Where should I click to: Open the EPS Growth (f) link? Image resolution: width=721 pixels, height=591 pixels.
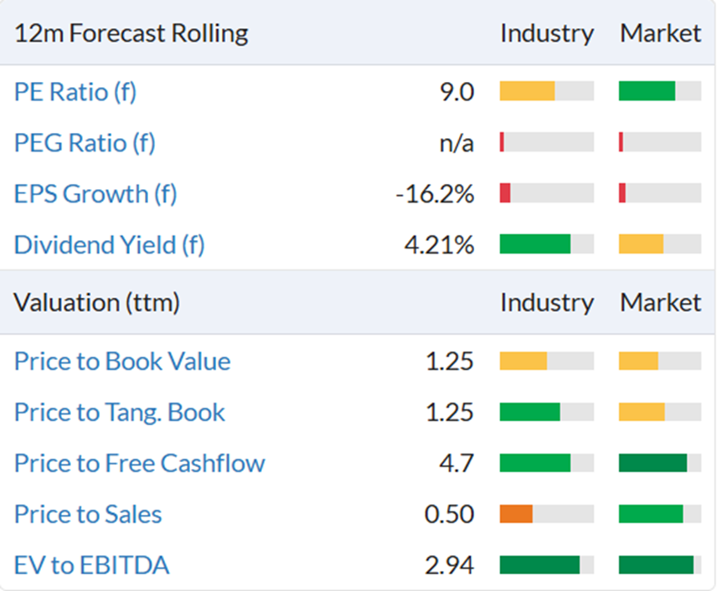(95, 193)
